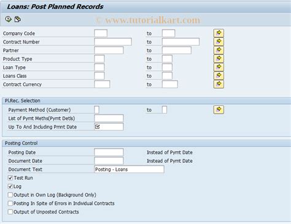Enable Output of Unposted Contracts checkbox

point(10,212)
